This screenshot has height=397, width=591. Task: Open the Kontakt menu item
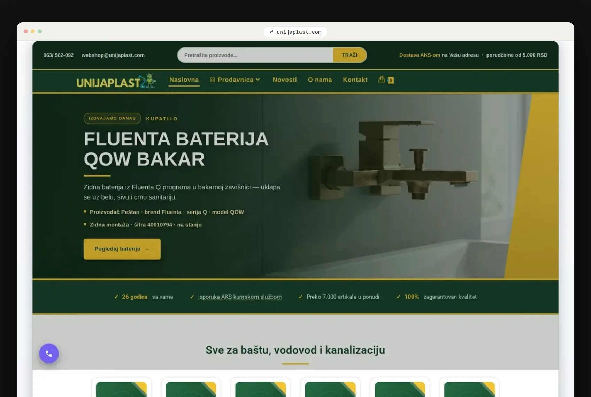click(355, 80)
